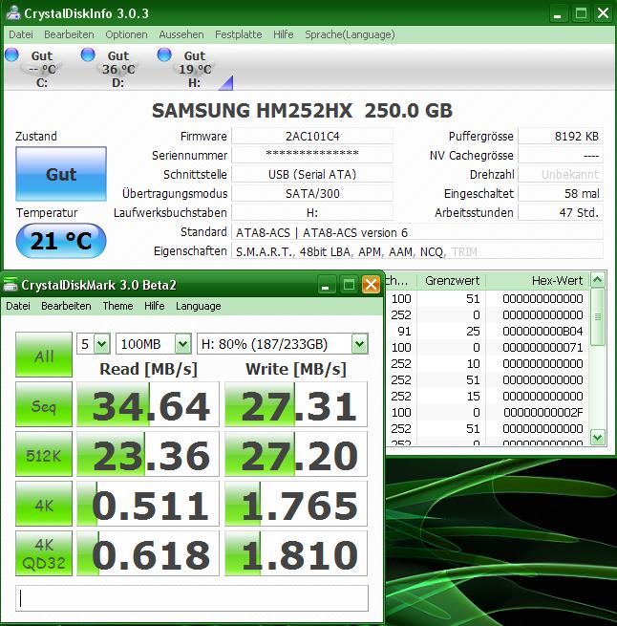Image resolution: width=617 pixels, height=626 pixels.
Task: Select drive D: 36 °C status indicator
Action: click(x=111, y=69)
